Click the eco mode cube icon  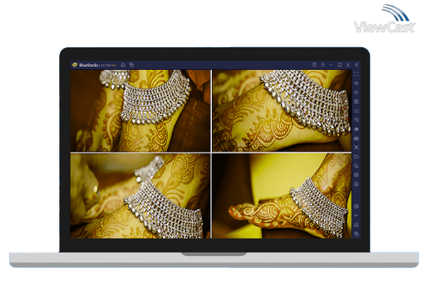pos(356,175)
